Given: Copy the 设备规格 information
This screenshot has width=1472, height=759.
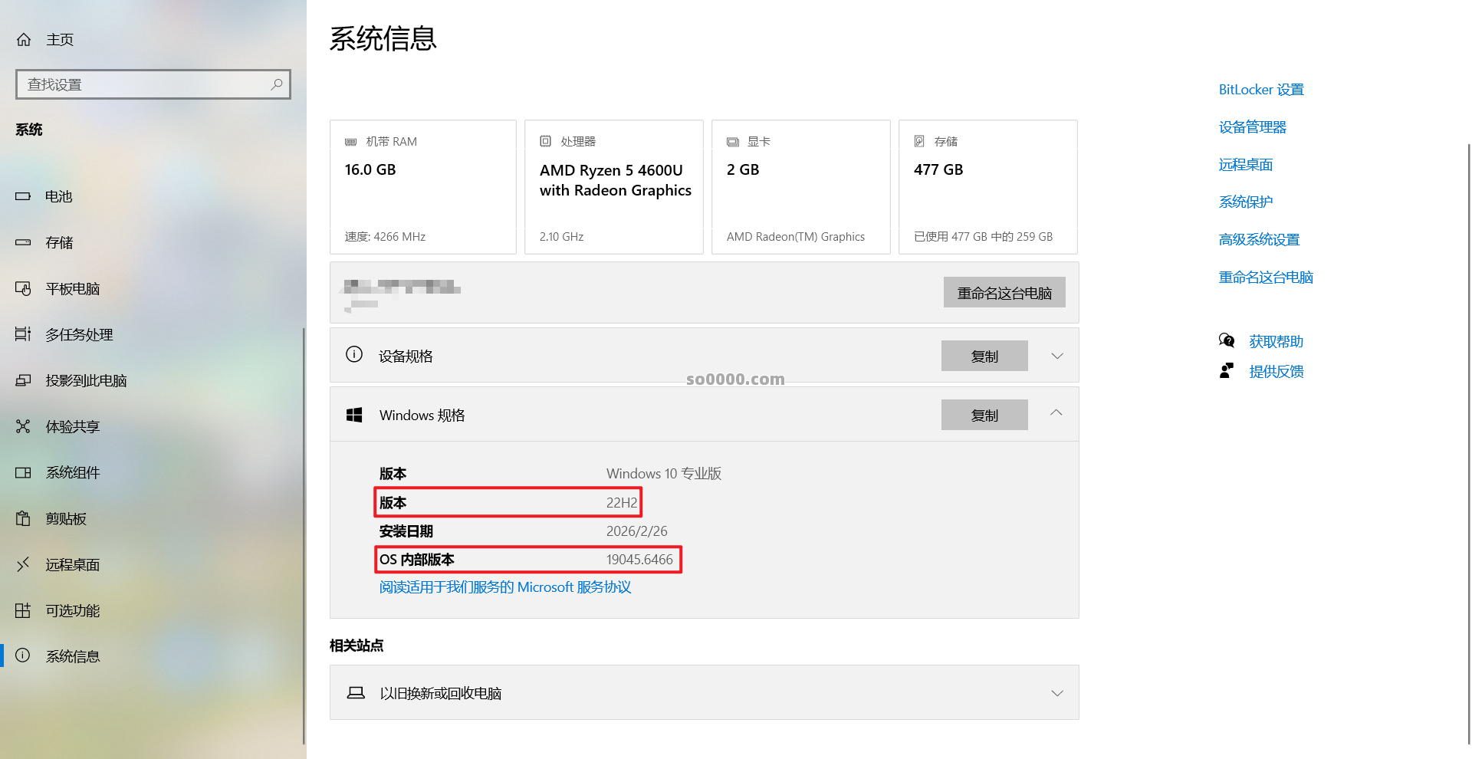Looking at the screenshot, I should coord(984,356).
